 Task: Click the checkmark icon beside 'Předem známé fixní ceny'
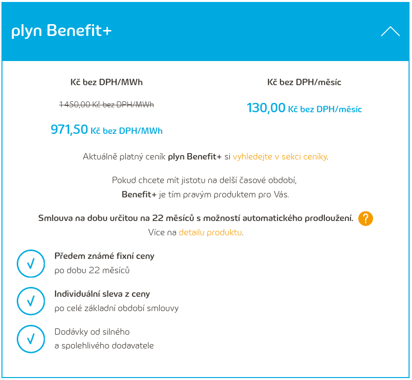[x=31, y=263]
